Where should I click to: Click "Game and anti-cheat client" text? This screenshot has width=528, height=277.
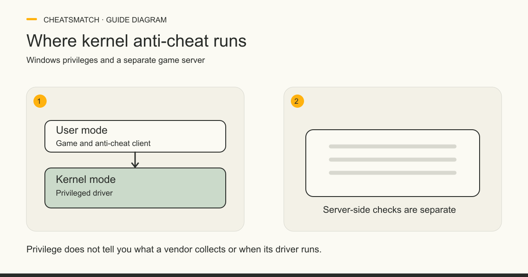pyautogui.click(x=103, y=143)
